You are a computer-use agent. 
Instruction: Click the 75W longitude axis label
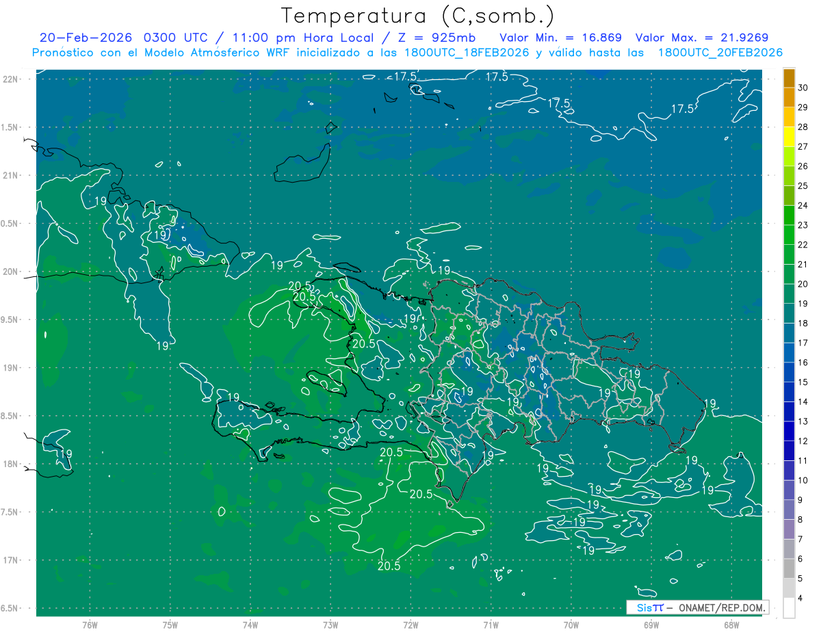(x=170, y=625)
